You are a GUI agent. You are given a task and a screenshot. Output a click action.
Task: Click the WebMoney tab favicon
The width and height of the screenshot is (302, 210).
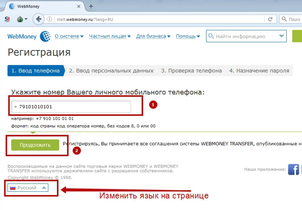click(x=12, y=6)
